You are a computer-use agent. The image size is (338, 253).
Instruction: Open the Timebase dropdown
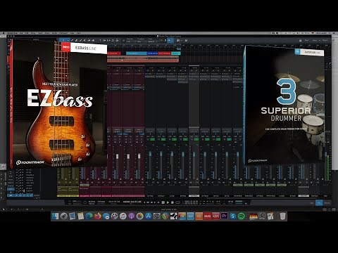[x=142, y=41]
